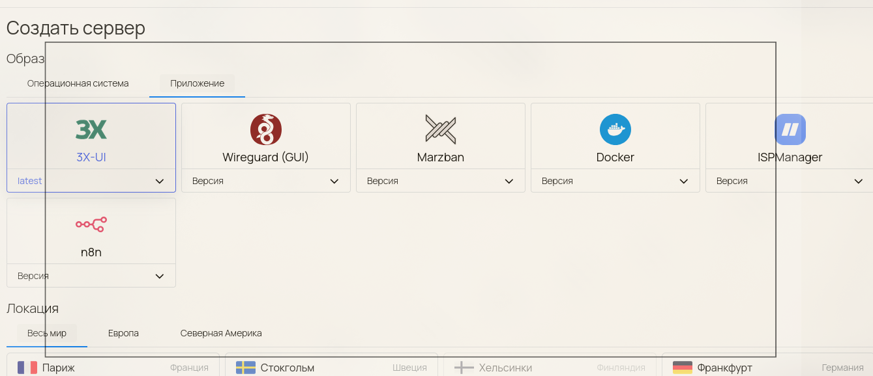The width and height of the screenshot is (873, 376).
Task: Click the Образ section heading
Action: tap(25, 59)
